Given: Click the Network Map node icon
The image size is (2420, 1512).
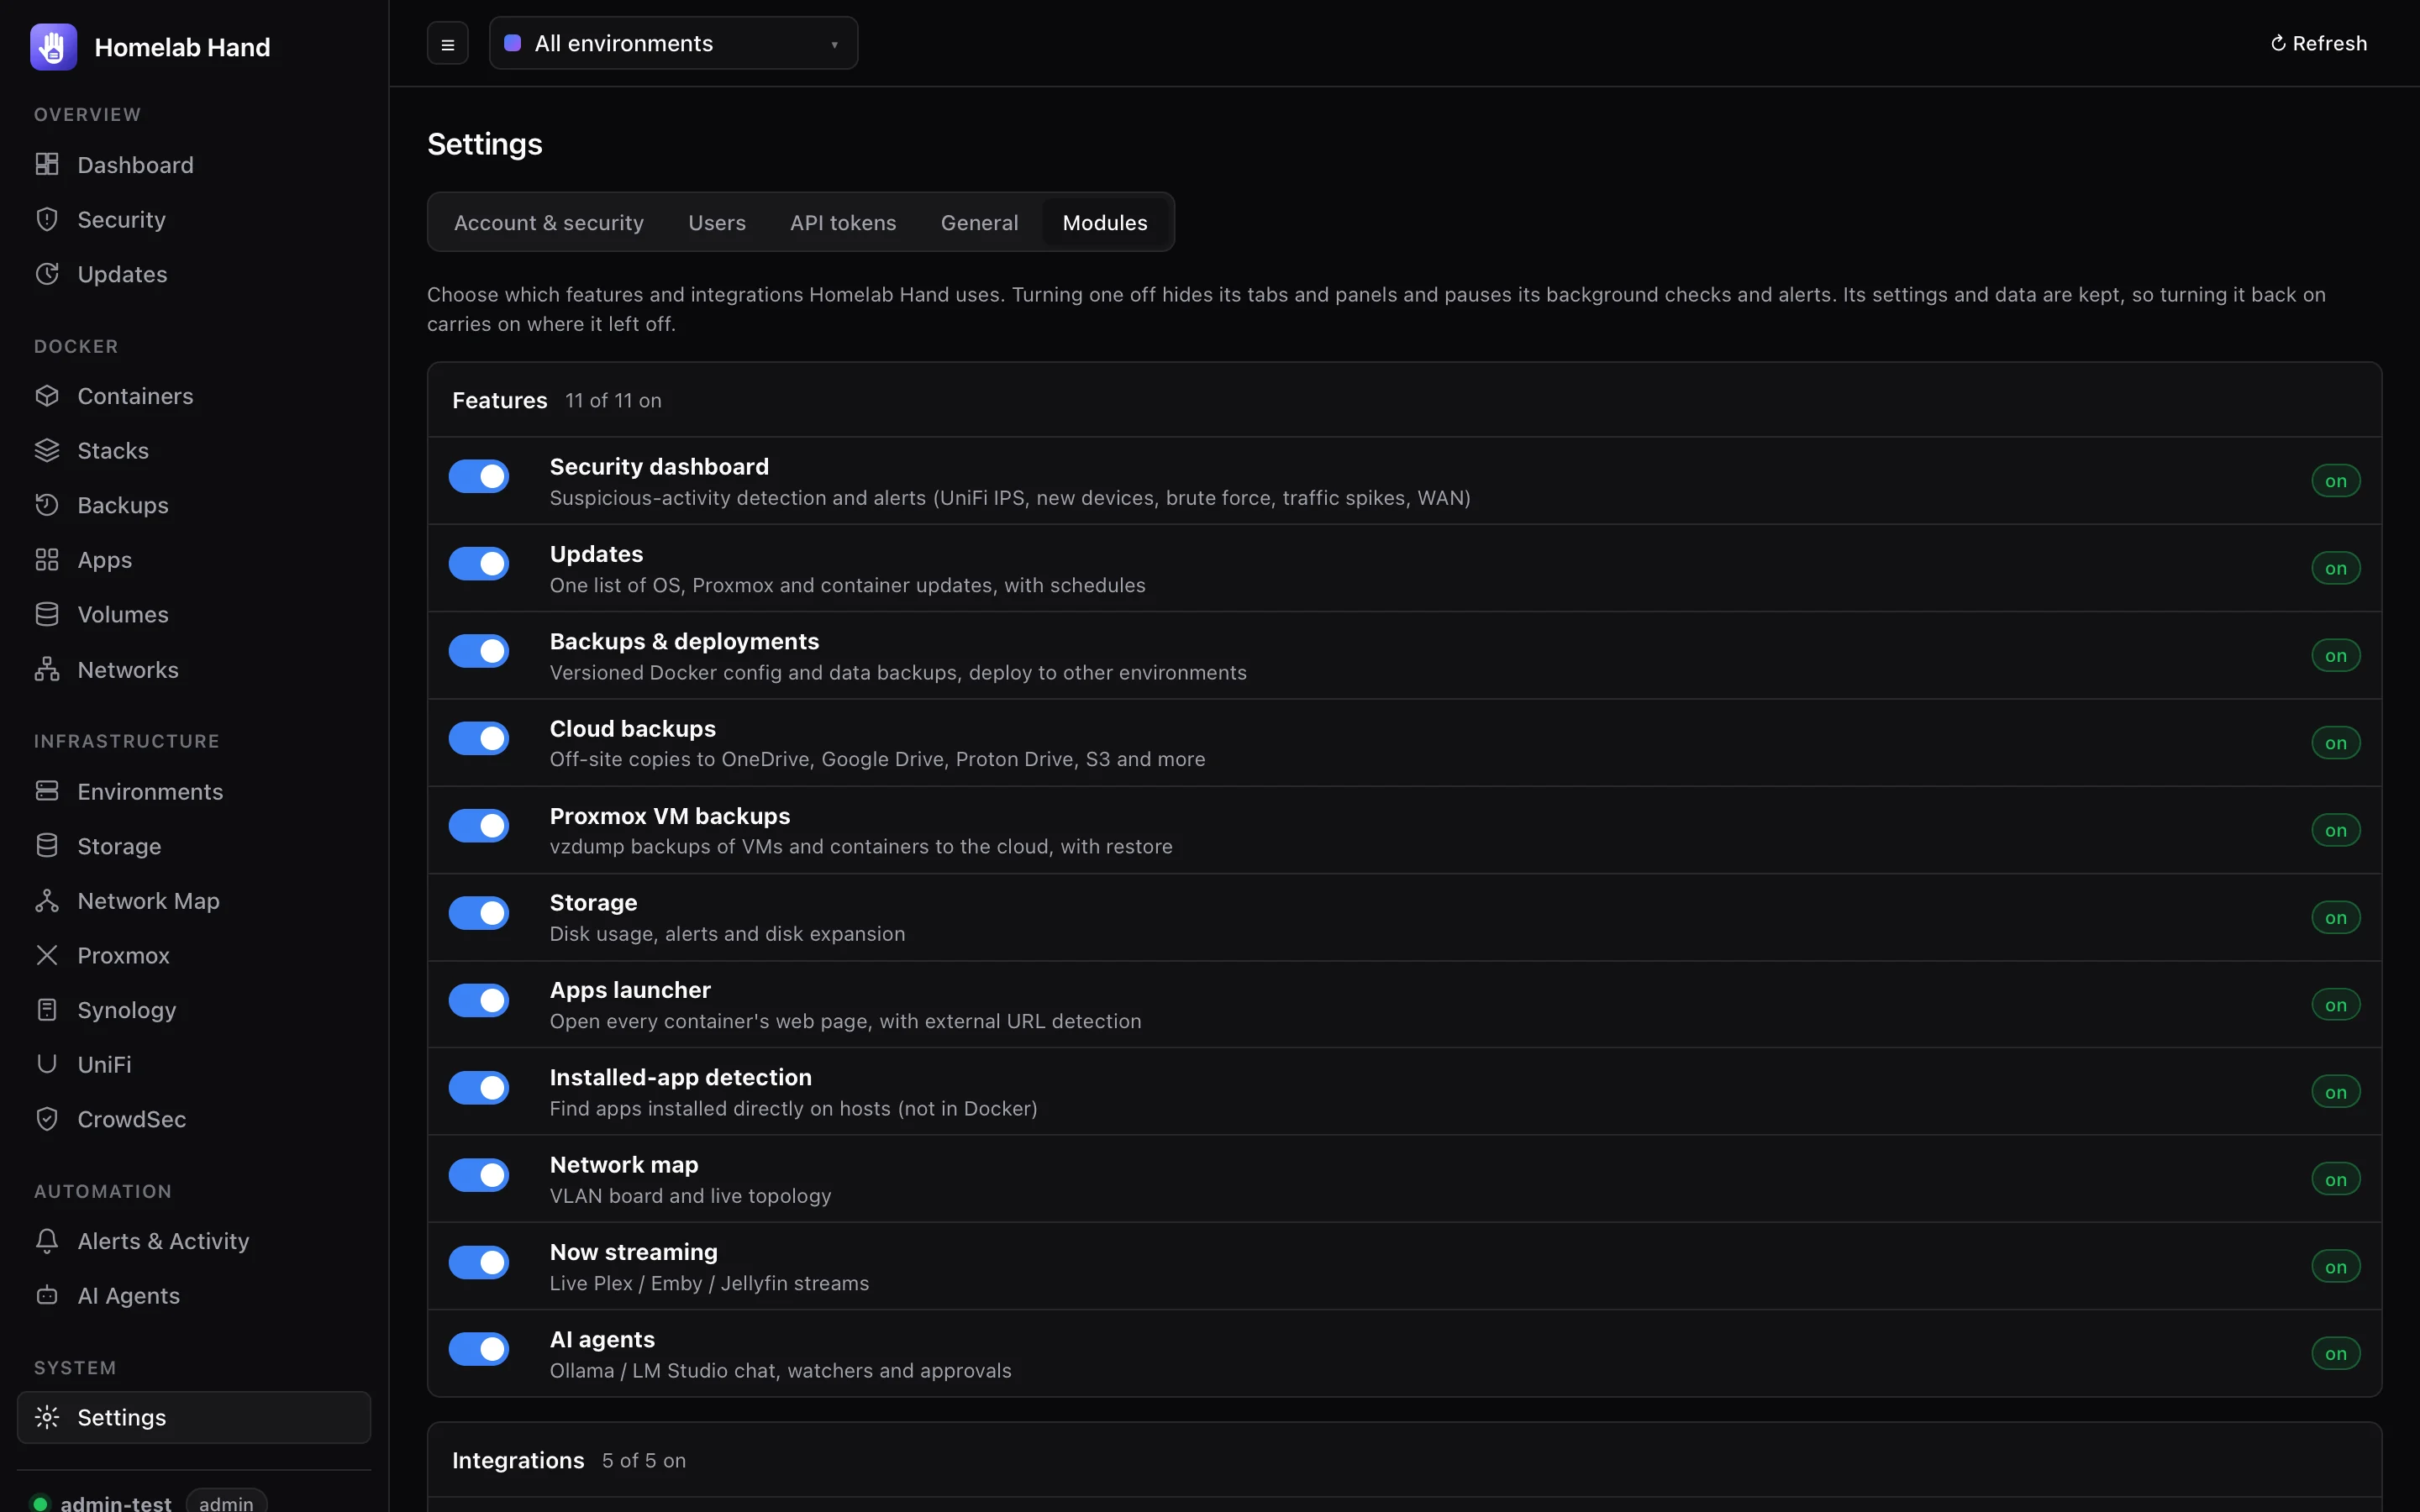Looking at the screenshot, I should click(x=47, y=900).
